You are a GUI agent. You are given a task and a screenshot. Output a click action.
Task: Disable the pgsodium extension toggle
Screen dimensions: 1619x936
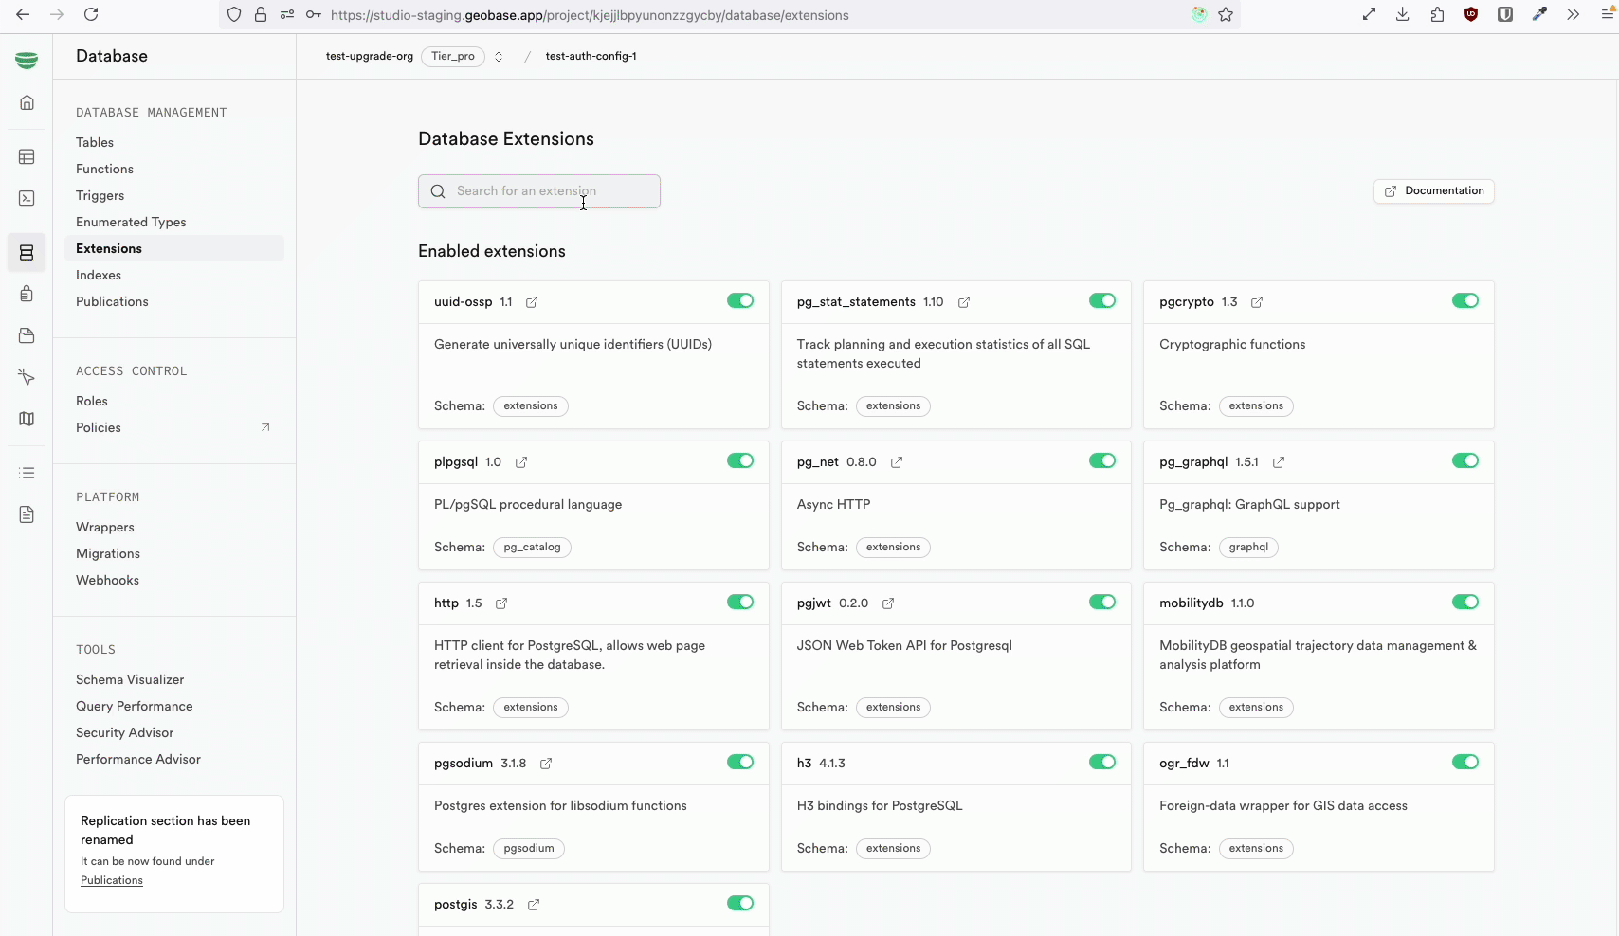[x=740, y=762]
